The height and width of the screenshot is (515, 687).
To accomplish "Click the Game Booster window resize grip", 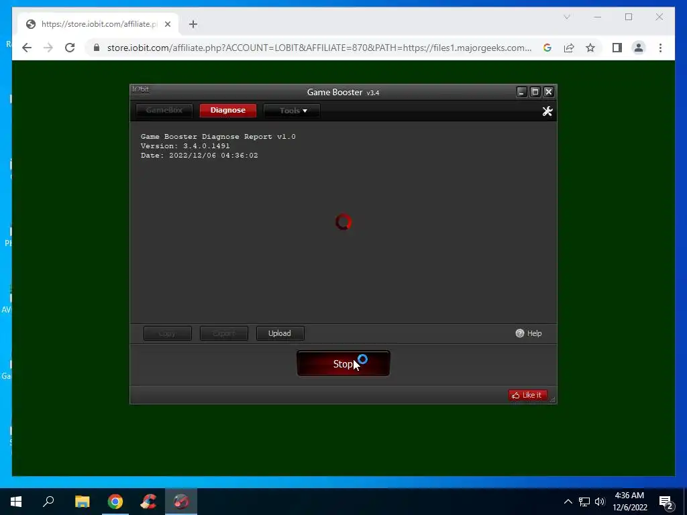I will (553, 400).
